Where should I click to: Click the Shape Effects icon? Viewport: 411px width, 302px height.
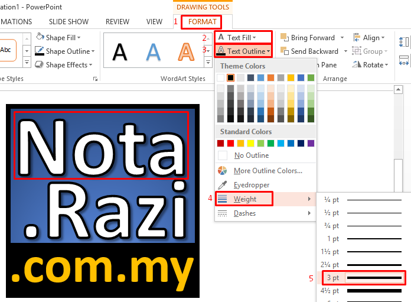pyautogui.click(x=40, y=64)
